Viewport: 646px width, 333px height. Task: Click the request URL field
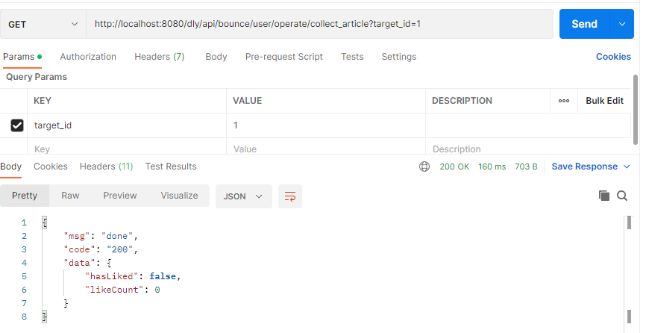pos(319,24)
